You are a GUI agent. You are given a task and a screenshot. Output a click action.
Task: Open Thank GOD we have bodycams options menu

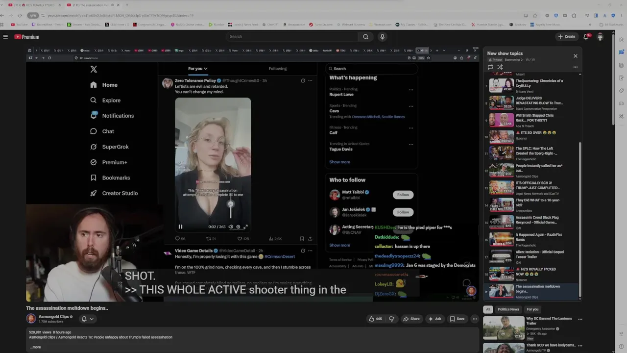[580, 346]
